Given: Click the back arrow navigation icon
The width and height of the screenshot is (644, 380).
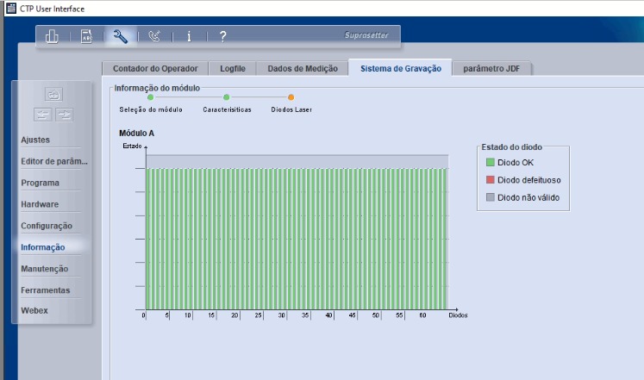Looking at the screenshot, I should click(x=43, y=114).
